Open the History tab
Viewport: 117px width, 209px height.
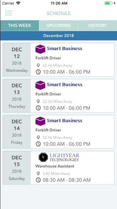click(x=97, y=26)
